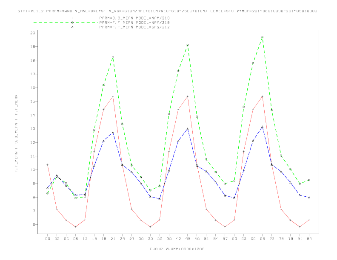The image size is (337, 260).
Task: Click y-axis tick label 10
Action: coord(33,170)
